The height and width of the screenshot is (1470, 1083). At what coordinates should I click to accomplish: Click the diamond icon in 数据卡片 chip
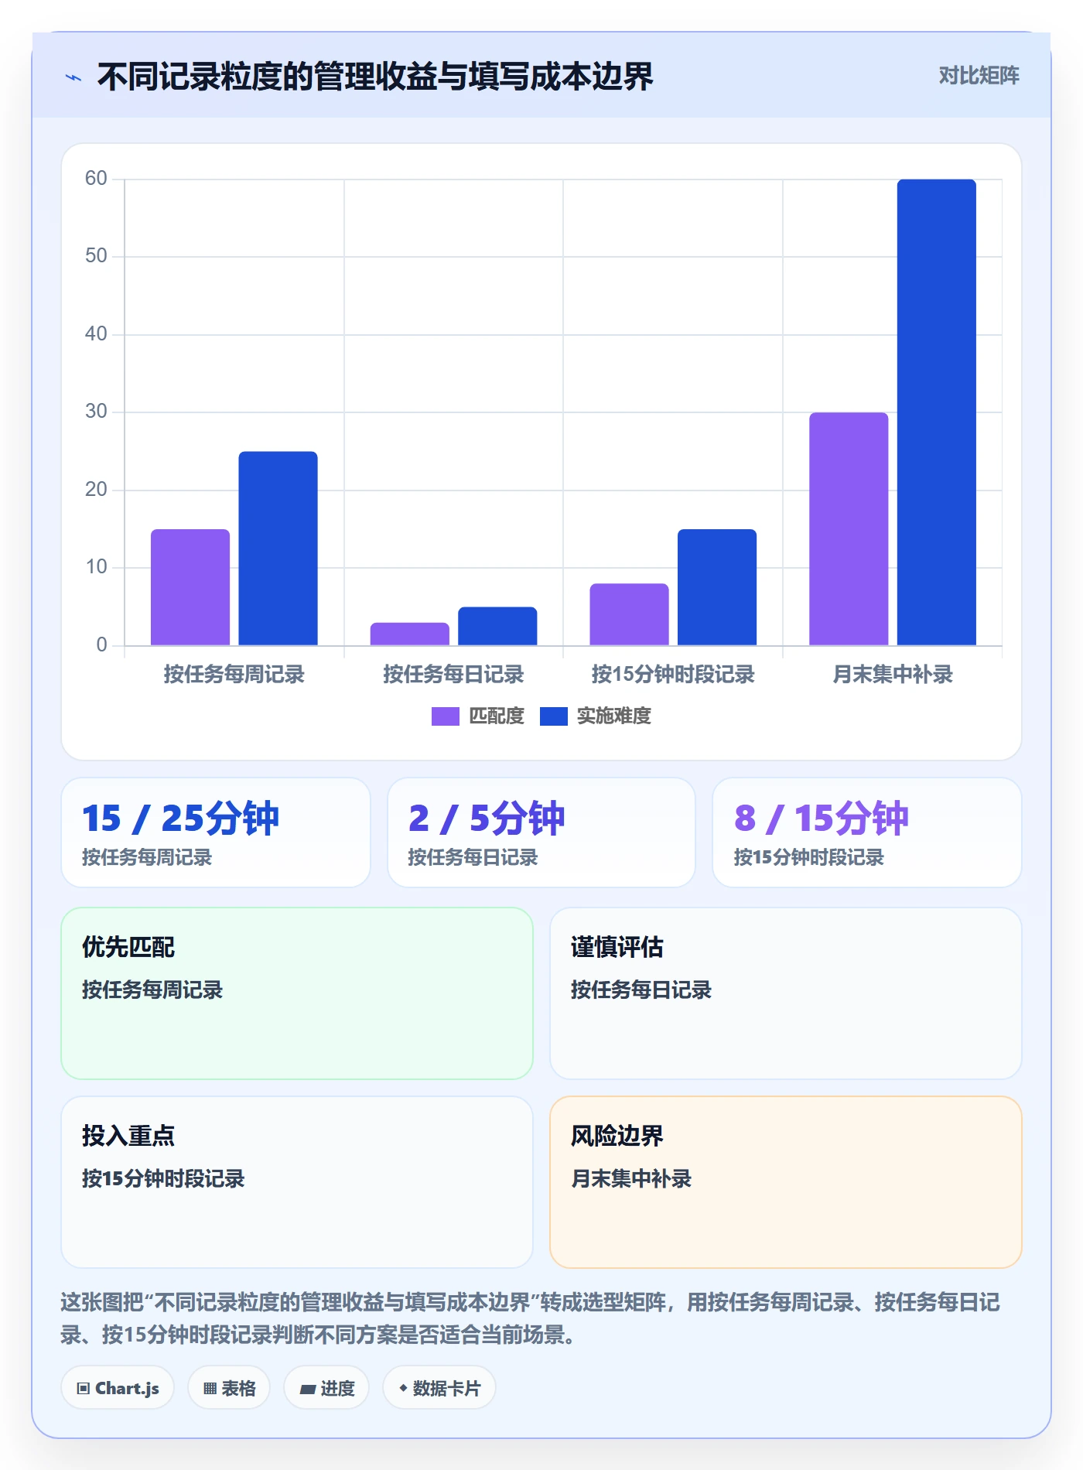(x=403, y=1389)
